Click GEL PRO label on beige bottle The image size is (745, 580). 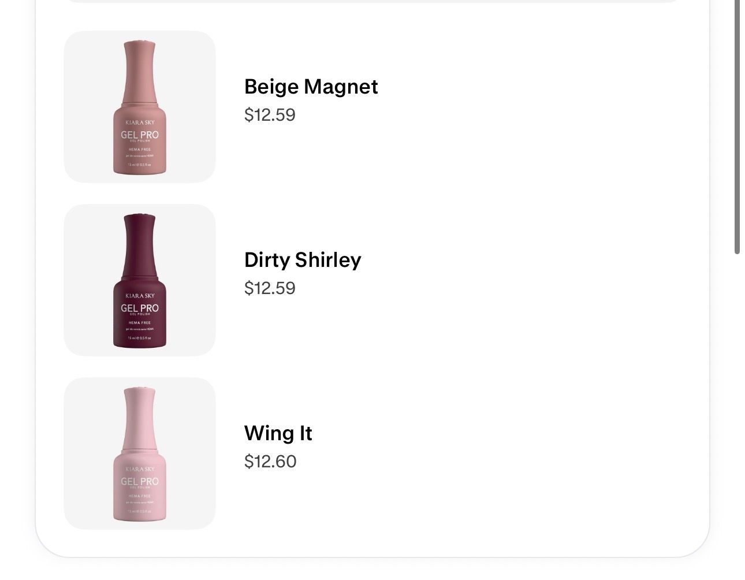click(140, 135)
